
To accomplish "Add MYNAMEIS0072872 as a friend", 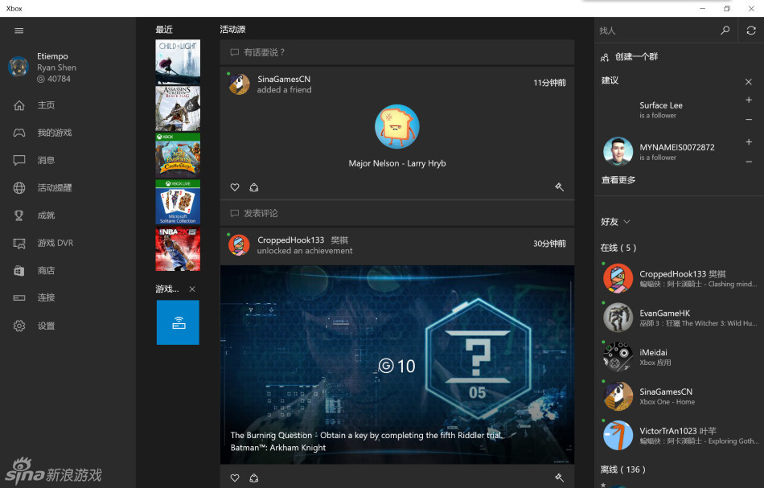I will tap(749, 142).
